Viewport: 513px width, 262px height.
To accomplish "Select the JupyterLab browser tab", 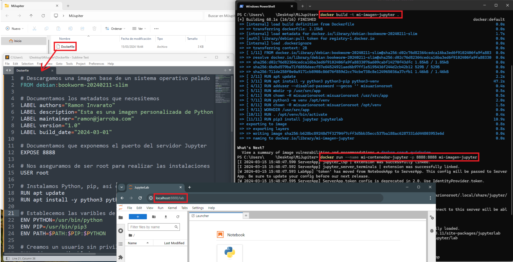I will point(155,187).
